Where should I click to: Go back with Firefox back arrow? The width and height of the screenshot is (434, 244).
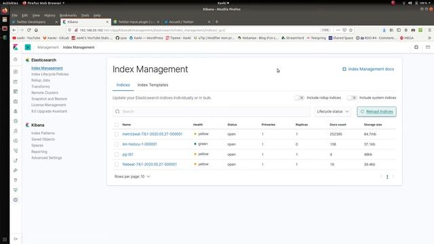pos(14,30)
